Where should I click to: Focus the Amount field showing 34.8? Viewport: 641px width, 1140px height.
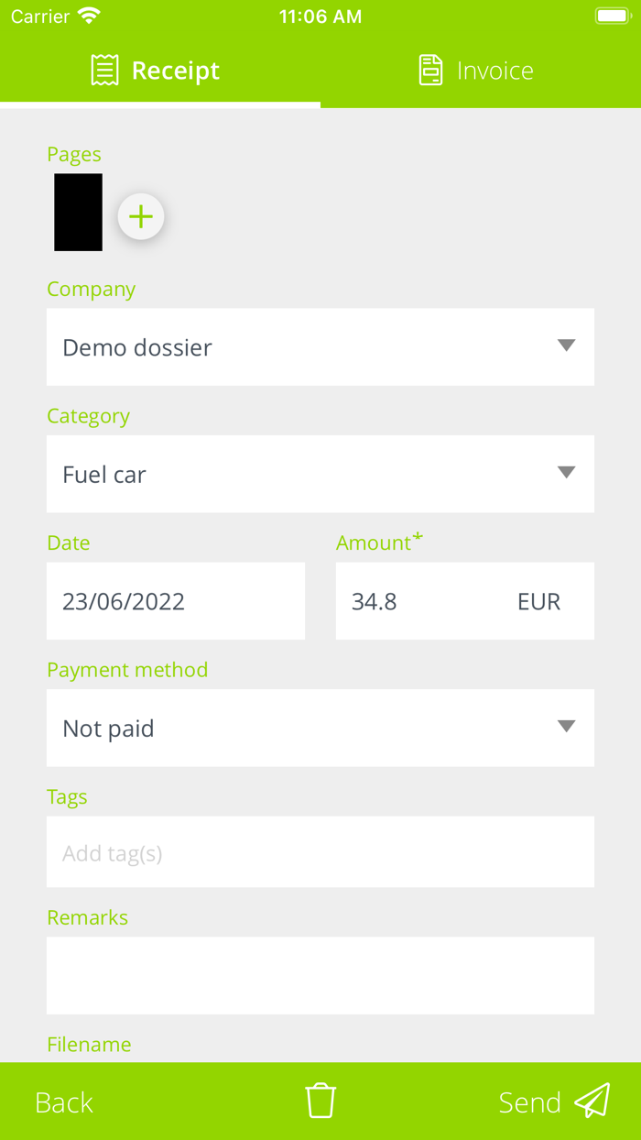(x=412, y=601)
